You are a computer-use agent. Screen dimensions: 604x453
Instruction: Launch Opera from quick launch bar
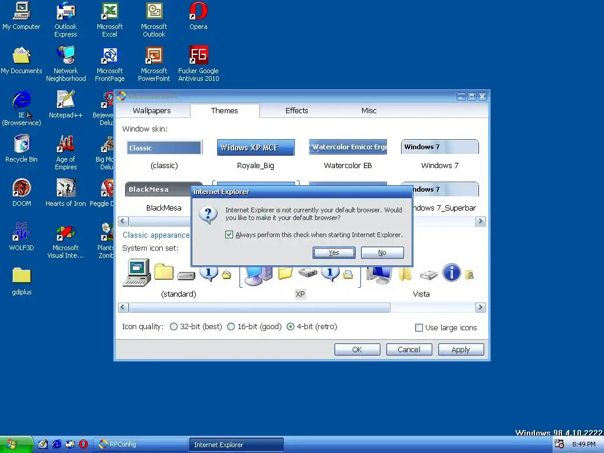coord(83,444)
